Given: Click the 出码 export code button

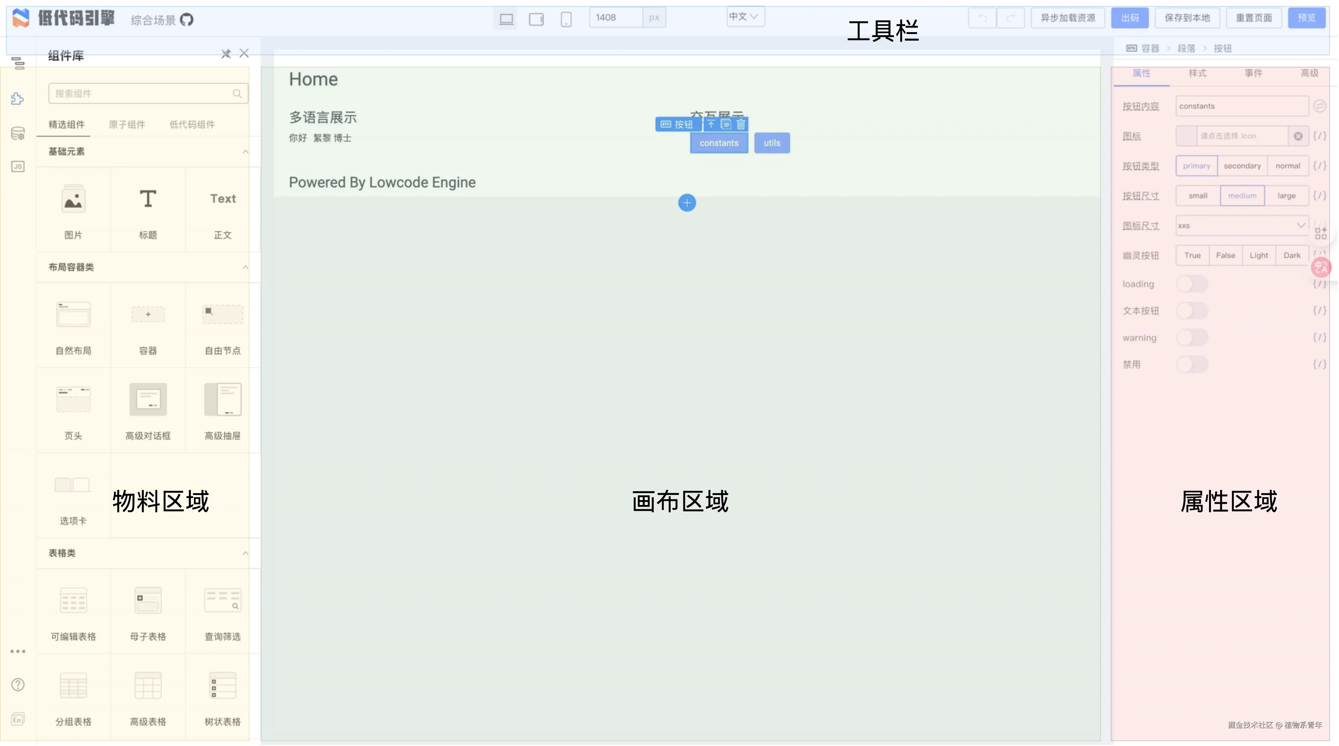Looking at the screenshot, I should coord(1130,18).
